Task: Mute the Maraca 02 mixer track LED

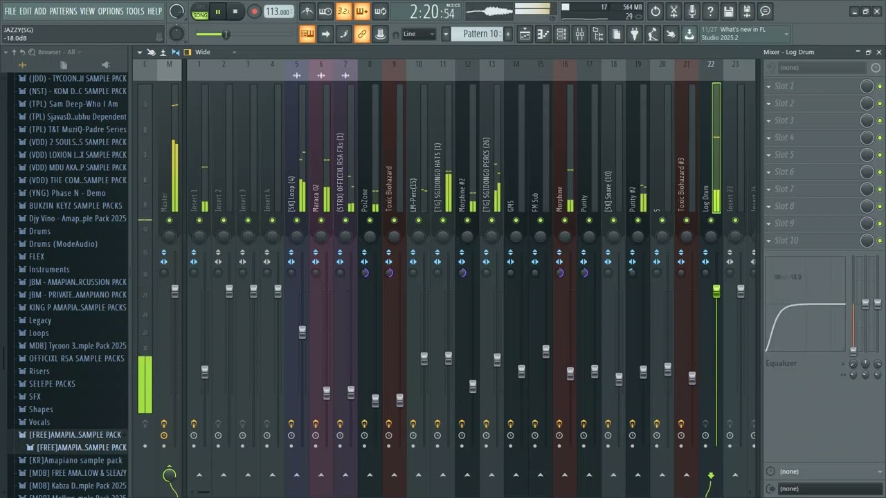Action: (320, 221)
